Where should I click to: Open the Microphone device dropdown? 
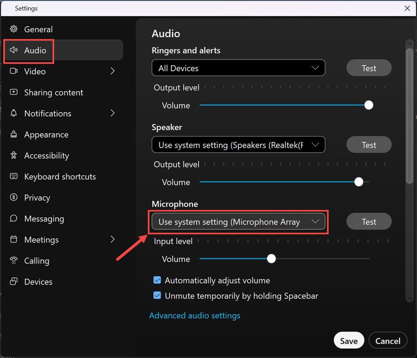[x=238, y=222]
